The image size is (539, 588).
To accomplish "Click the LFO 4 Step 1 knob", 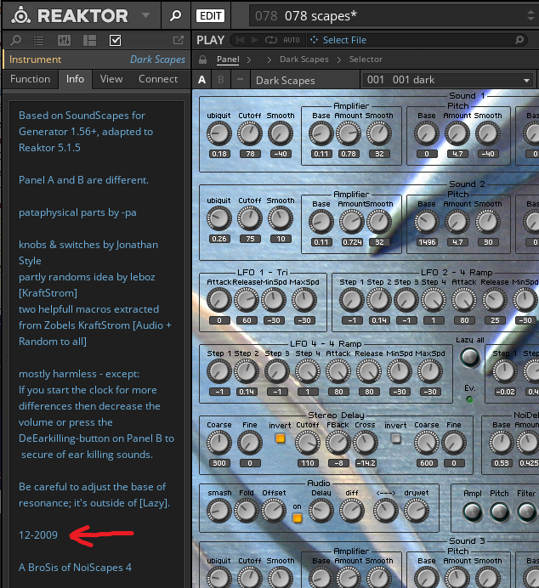I will point(219,371).
